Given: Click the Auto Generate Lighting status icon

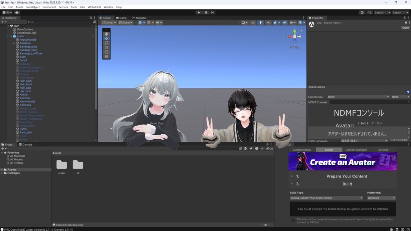Looking at the screenshot, I should pyautogui.click(x=402, y=229).
